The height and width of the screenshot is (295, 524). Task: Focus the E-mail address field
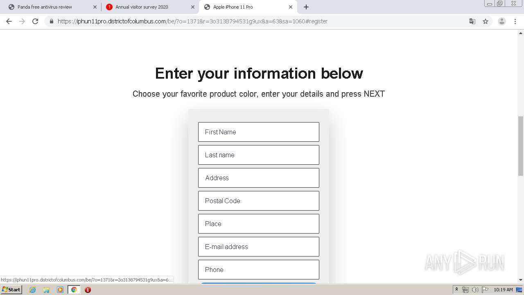(259, 247)
